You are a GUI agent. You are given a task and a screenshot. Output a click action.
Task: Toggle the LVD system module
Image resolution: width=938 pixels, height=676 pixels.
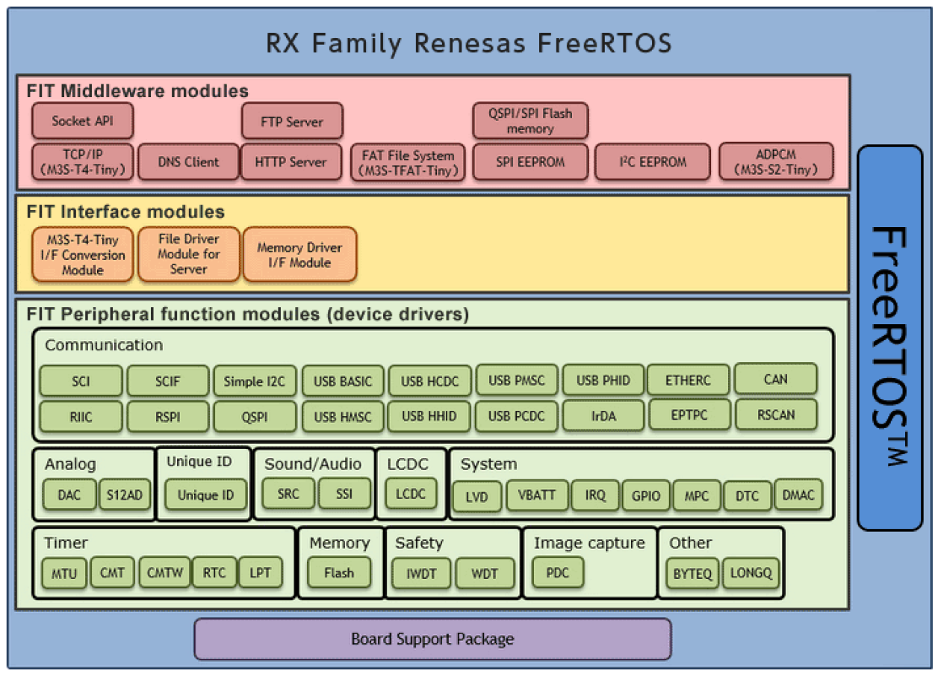(476, 497)
